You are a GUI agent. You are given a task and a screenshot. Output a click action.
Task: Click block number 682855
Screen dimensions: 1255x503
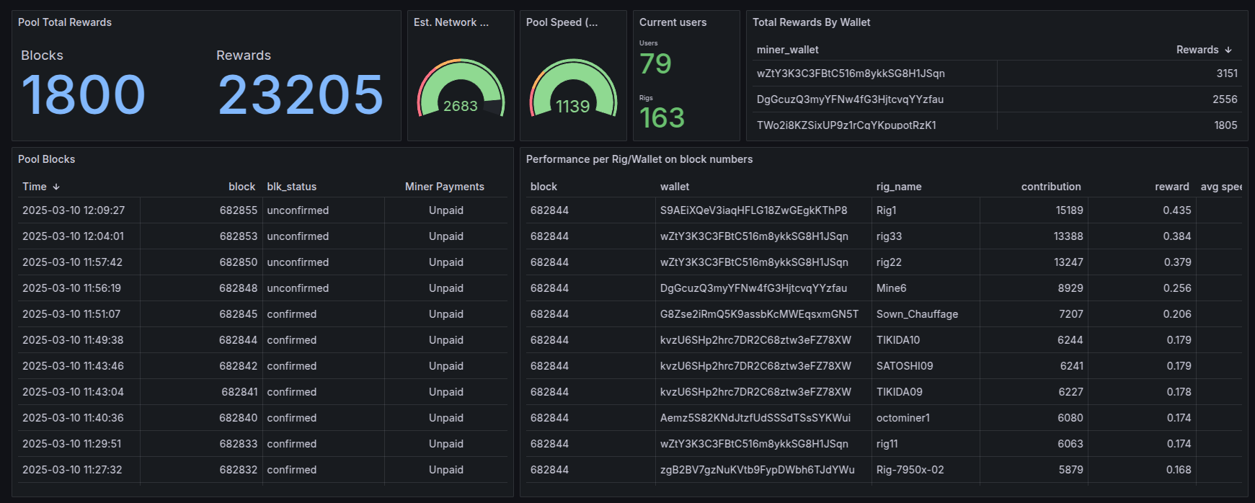point(239,210)
